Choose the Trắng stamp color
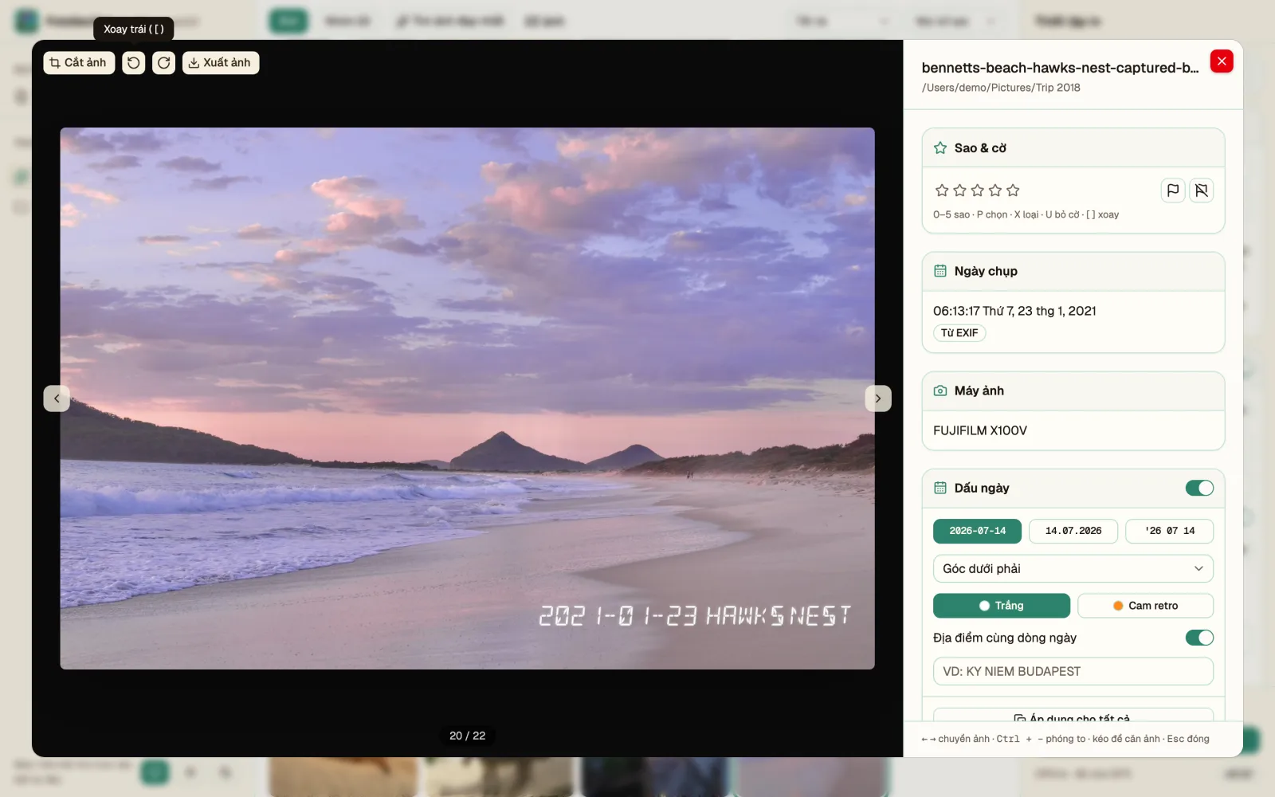Viewport: 1275px width, 797px height. pos(1002,606)
